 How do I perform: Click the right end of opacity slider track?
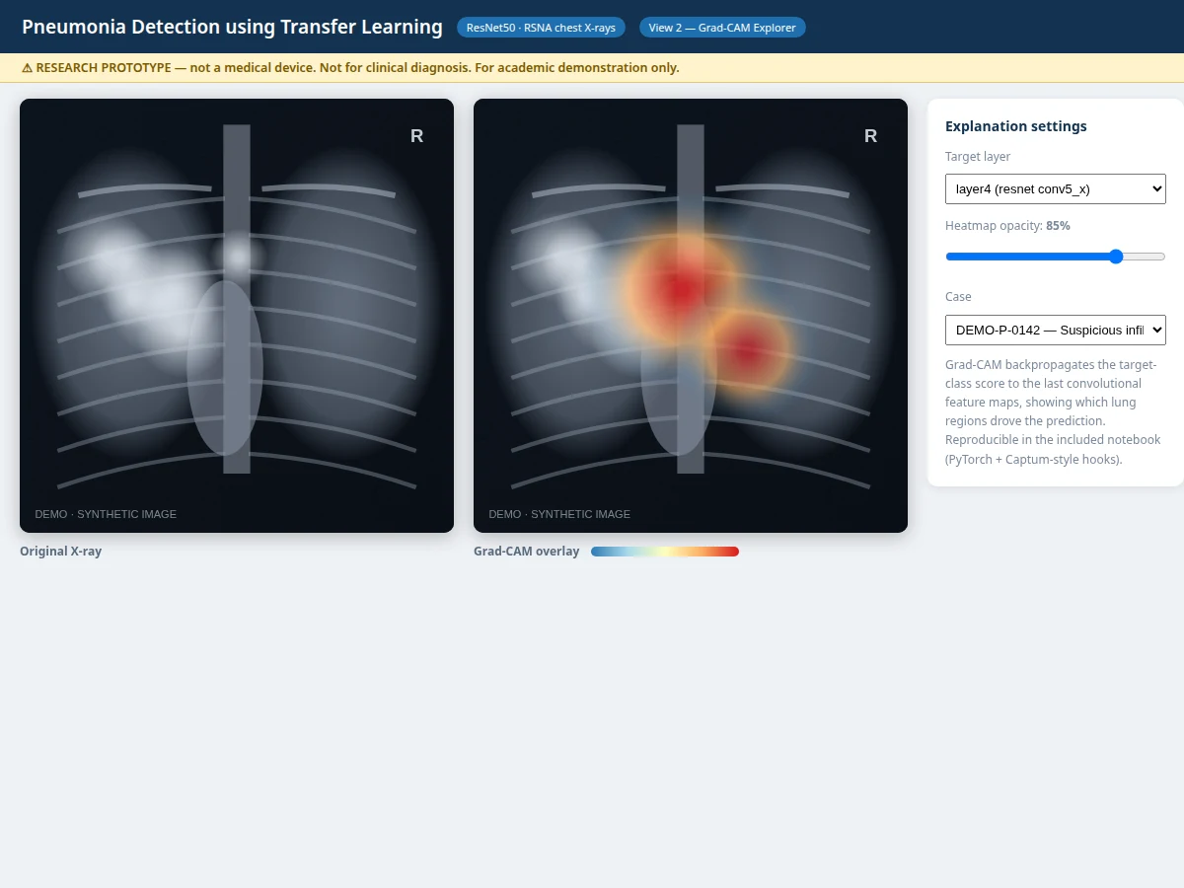(x=1162, y=257)
